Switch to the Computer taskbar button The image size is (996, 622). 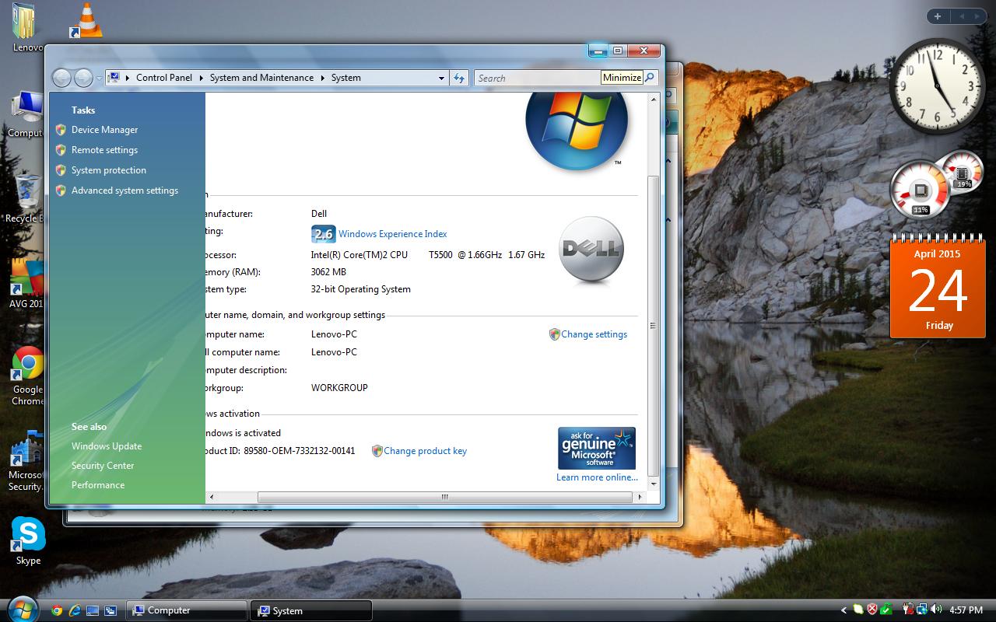(x=187, y=610)
